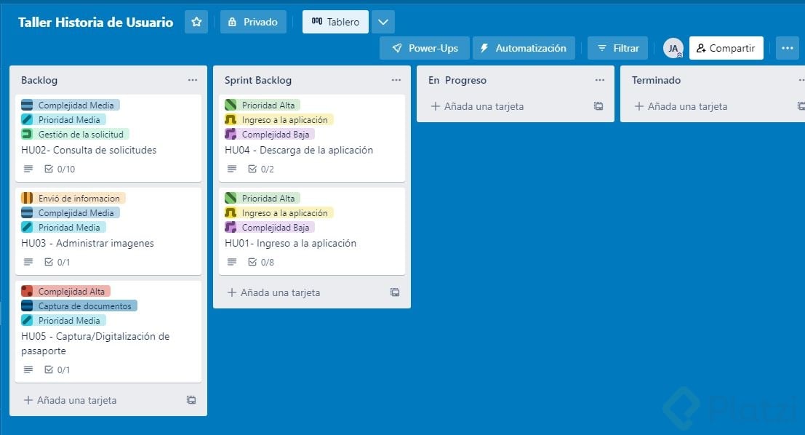
Task: Click Añada una tarjeta in En Progreso
Action: pos(477,106)
